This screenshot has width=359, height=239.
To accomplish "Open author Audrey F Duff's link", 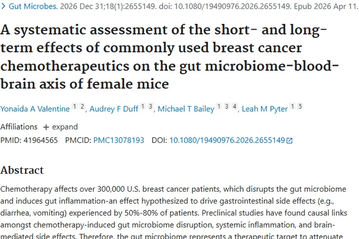I will click(x=114, y=109).
